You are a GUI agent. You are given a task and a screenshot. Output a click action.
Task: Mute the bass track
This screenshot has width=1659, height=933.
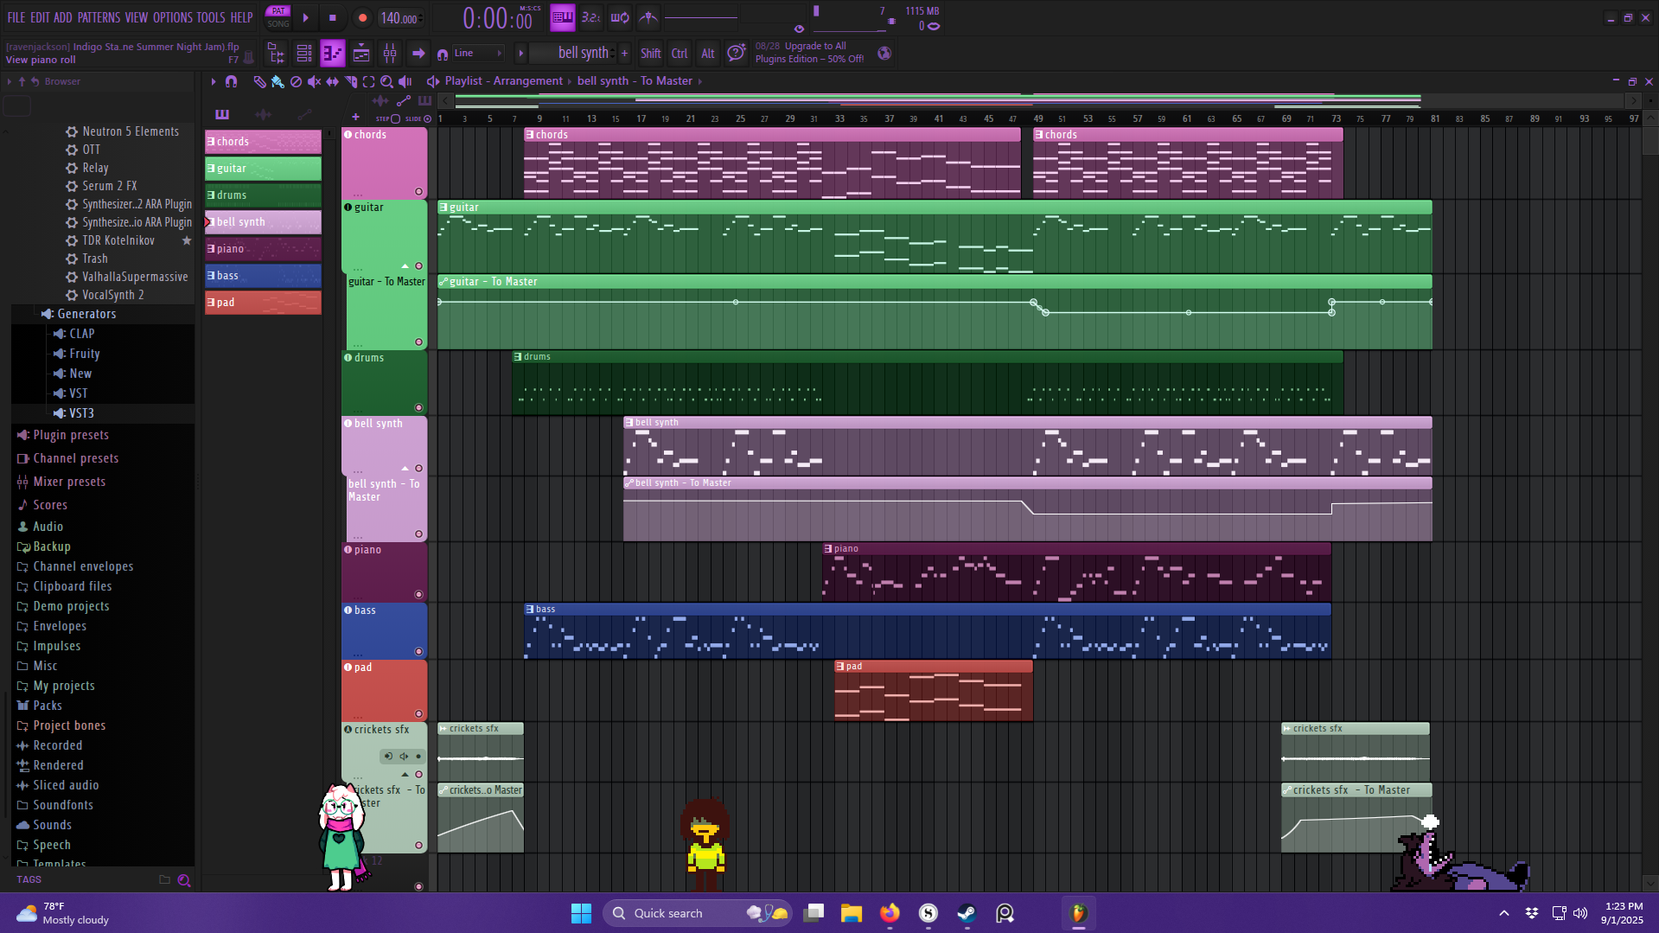(419, 652)
